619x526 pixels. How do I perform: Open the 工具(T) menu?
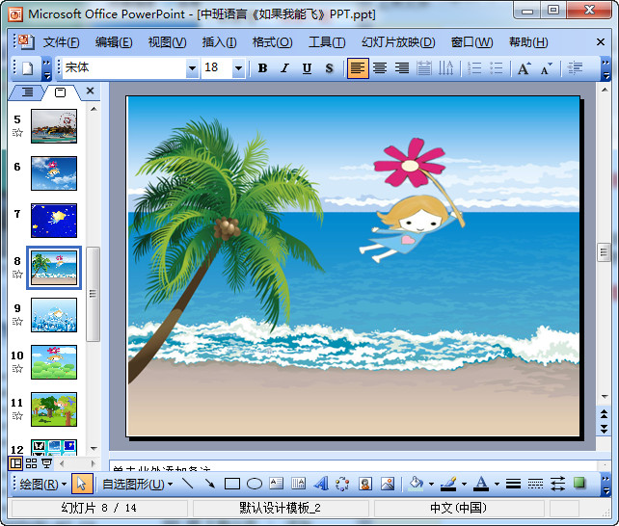(327, 41)
